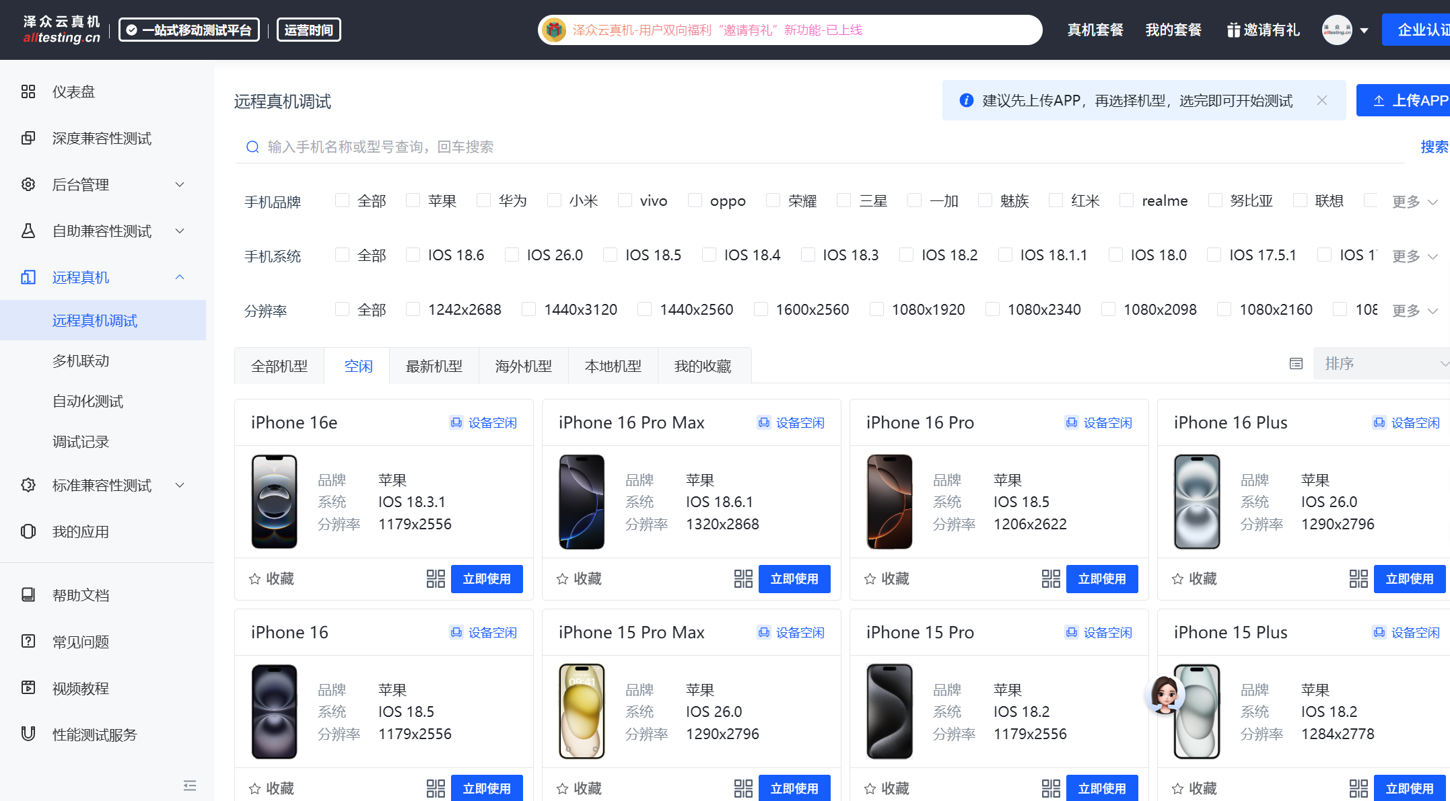The image size is (1450, 801).
Task: Open the 性能测试服务 sidebar item
Action: click(x=94, y=734)
